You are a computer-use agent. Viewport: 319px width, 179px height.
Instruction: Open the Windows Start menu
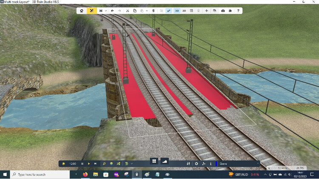tap(5, 174)
